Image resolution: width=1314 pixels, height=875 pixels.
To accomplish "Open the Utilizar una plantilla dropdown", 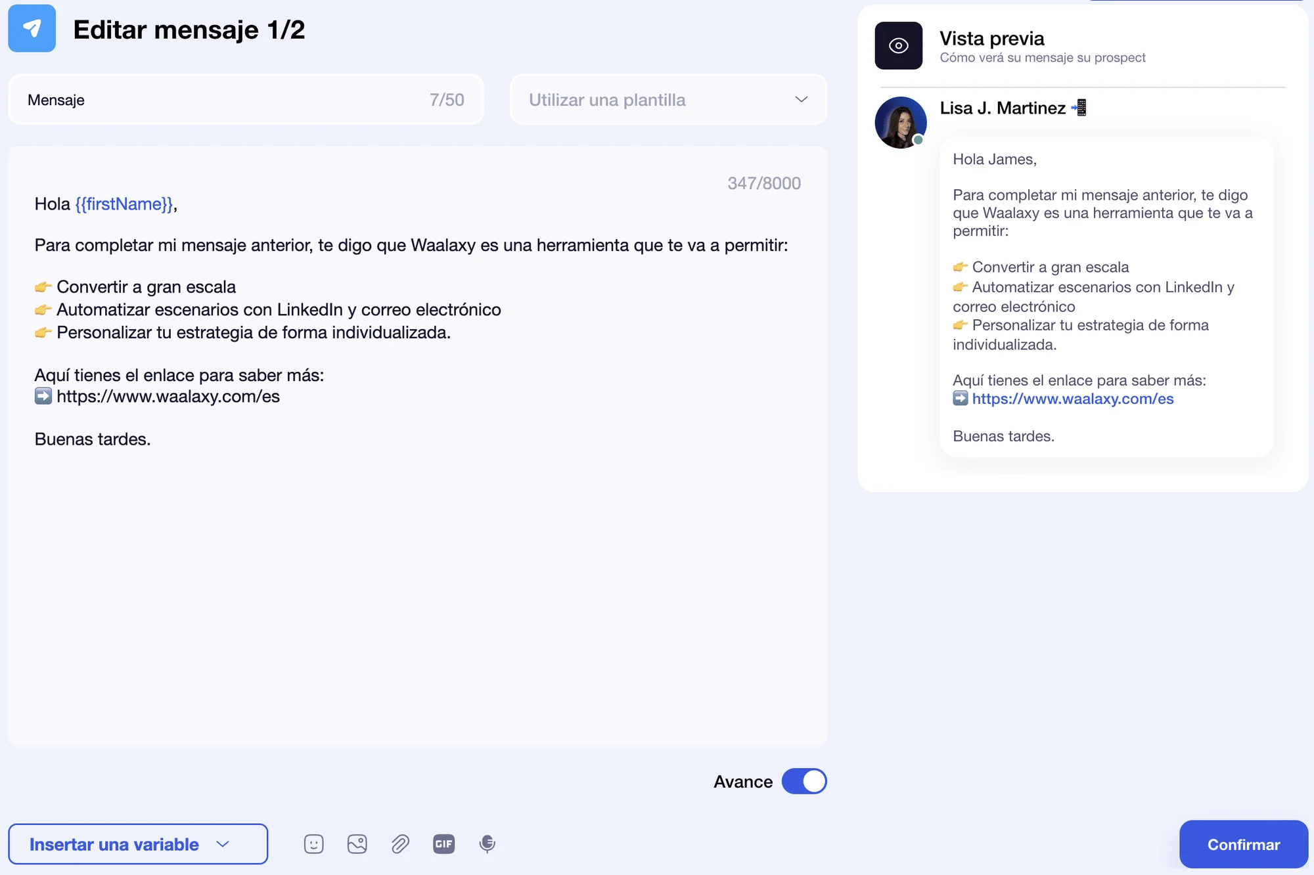I will pyautogui.click(x=668, y=100).
